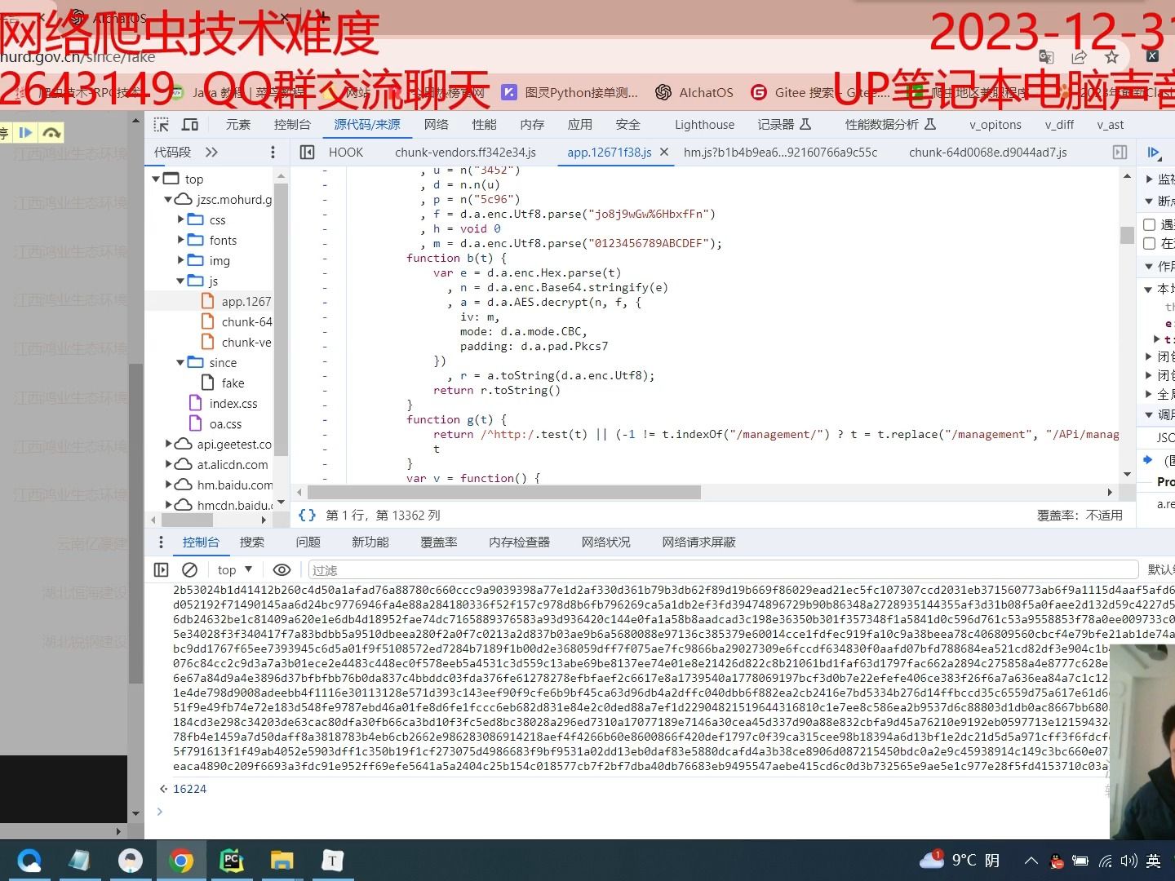
Task: Translate this page icon in address bar
Action: [x=1046, y=56]
